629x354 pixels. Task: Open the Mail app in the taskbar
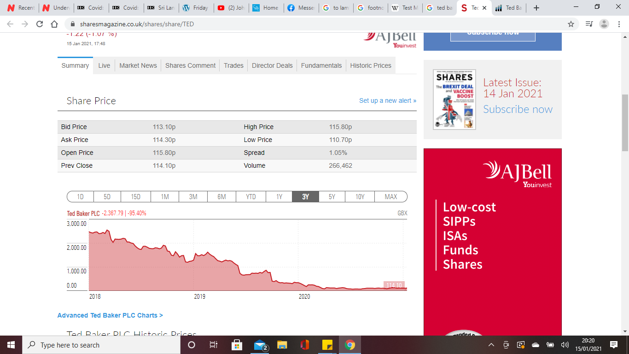(261, 345)
